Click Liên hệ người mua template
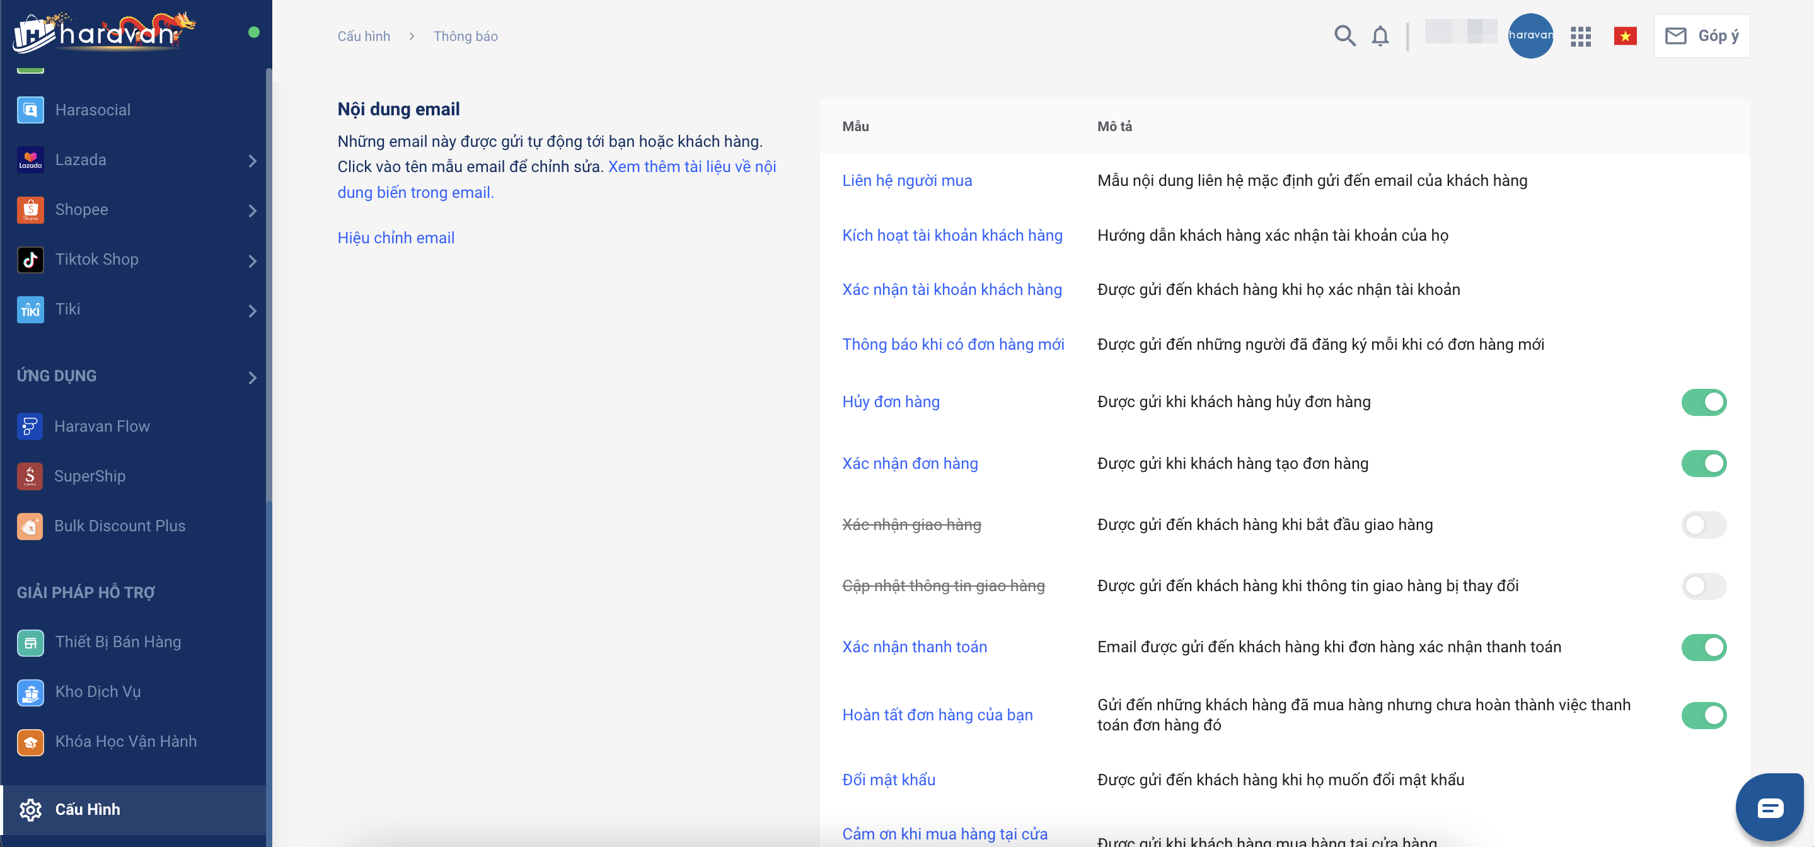The image size is (1814, 847). [x=906, y=181]
